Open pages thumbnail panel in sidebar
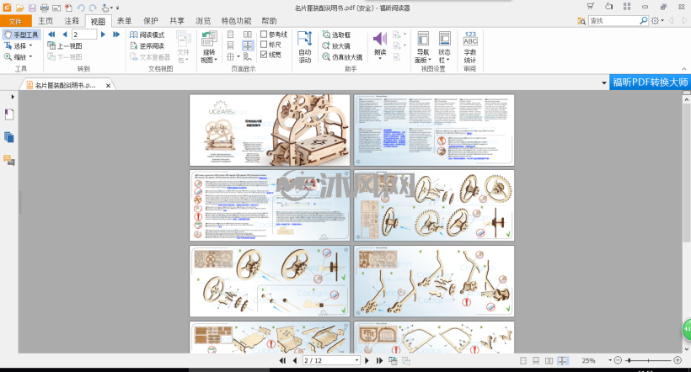The image size is (691, 372). (x=8, y=137)
